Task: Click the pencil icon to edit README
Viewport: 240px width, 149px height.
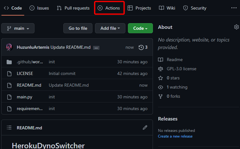Action: [x=145, y=127]
